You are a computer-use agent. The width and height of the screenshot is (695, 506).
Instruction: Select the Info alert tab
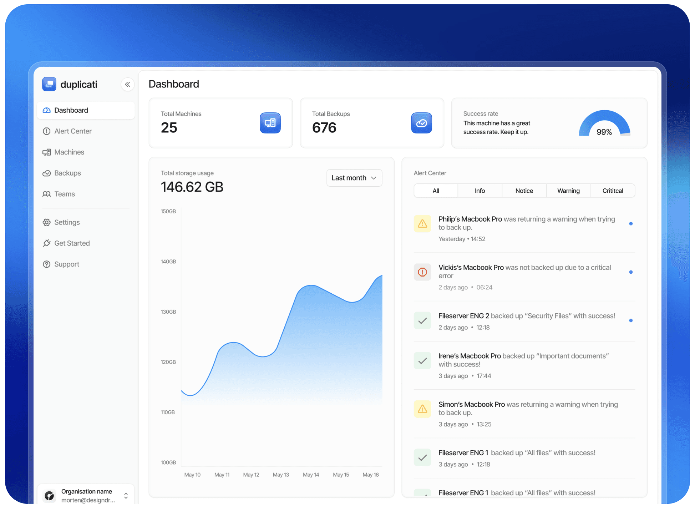coord(480,191)
